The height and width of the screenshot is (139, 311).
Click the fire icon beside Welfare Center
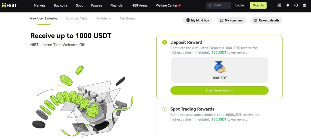(x=179, y=5)
